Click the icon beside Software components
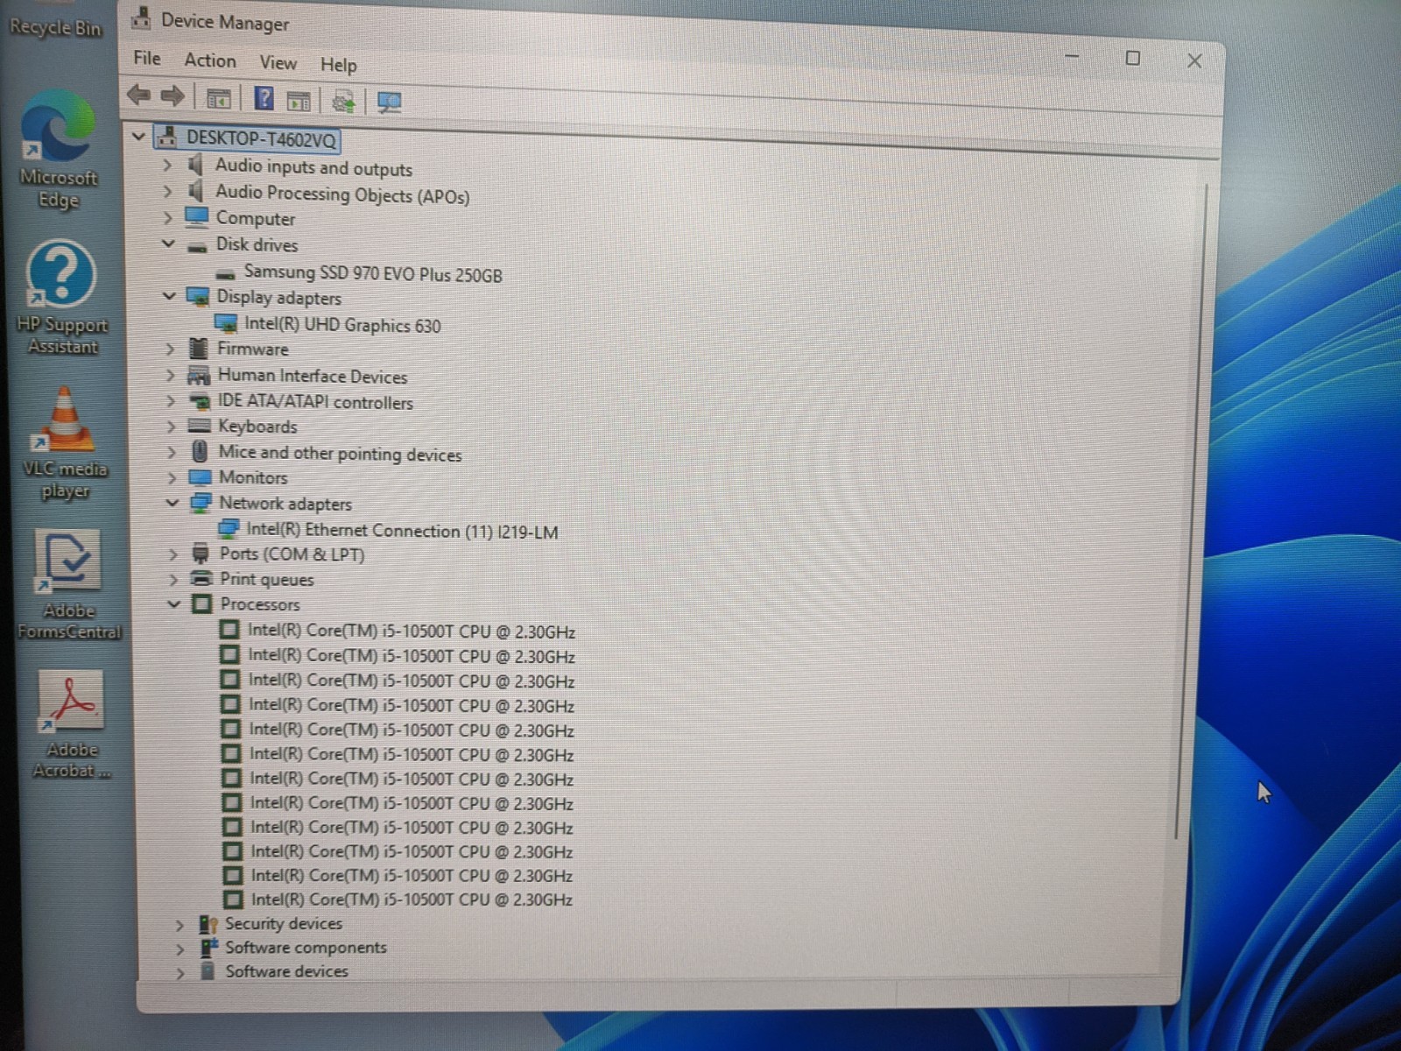 pyautogui.click(x=208, y=947)
